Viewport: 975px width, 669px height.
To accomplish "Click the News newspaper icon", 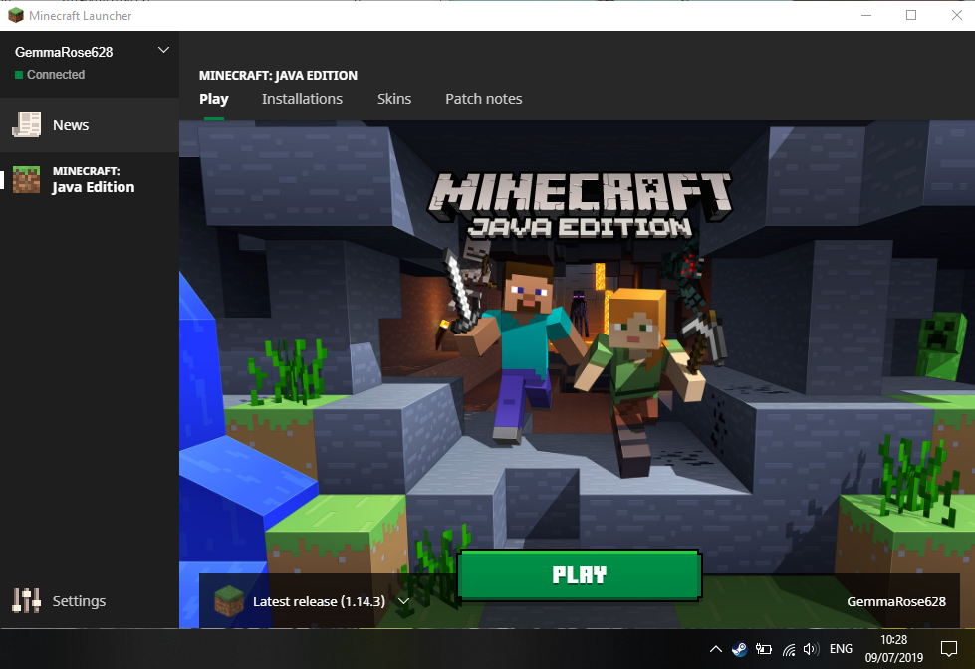I will (x=27, y=125).
